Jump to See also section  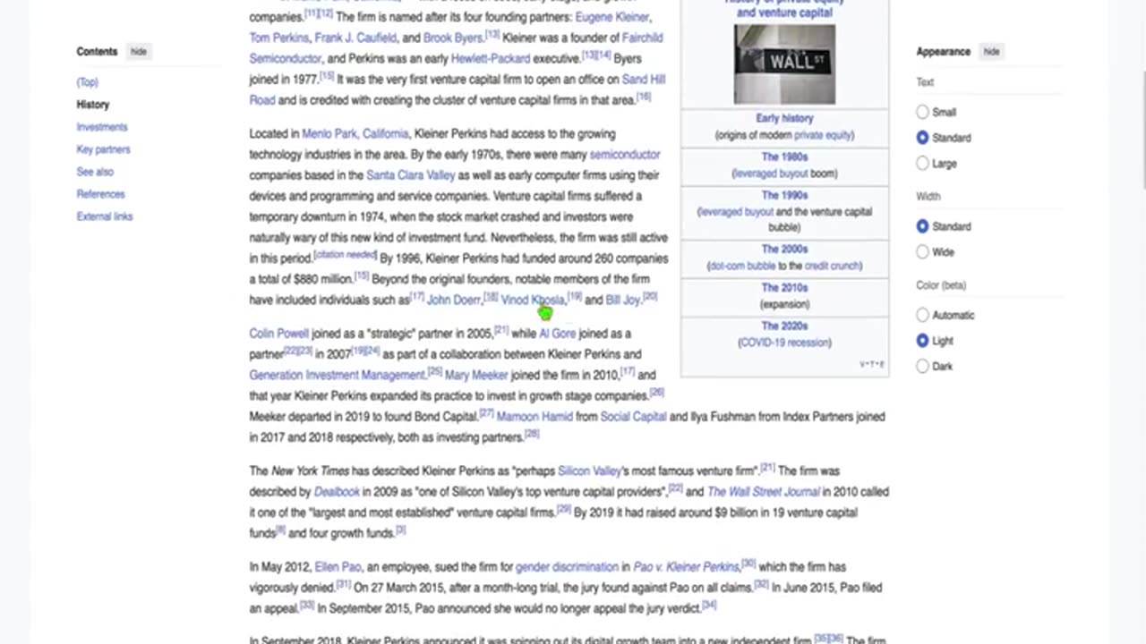click(x=95, y=172)
